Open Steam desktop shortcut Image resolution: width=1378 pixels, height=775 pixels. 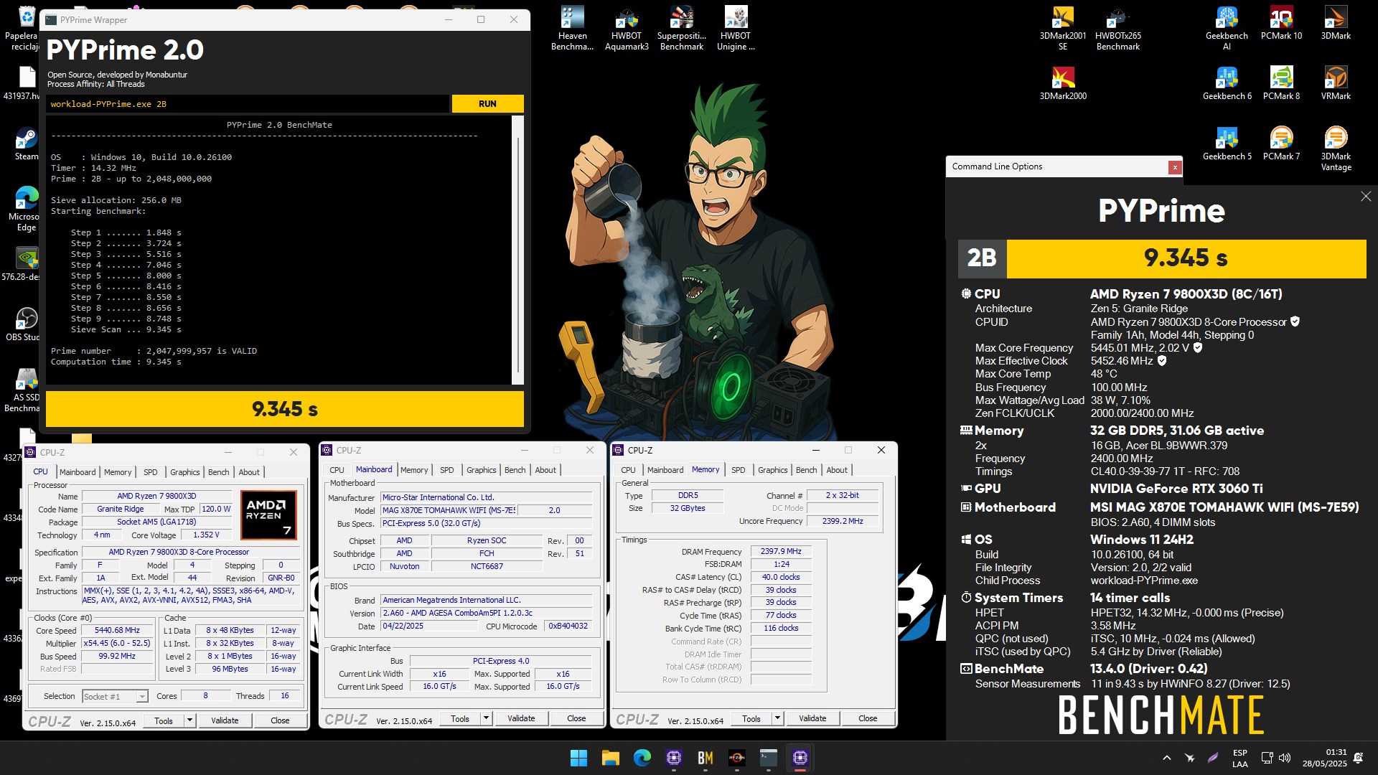(27, 144)
